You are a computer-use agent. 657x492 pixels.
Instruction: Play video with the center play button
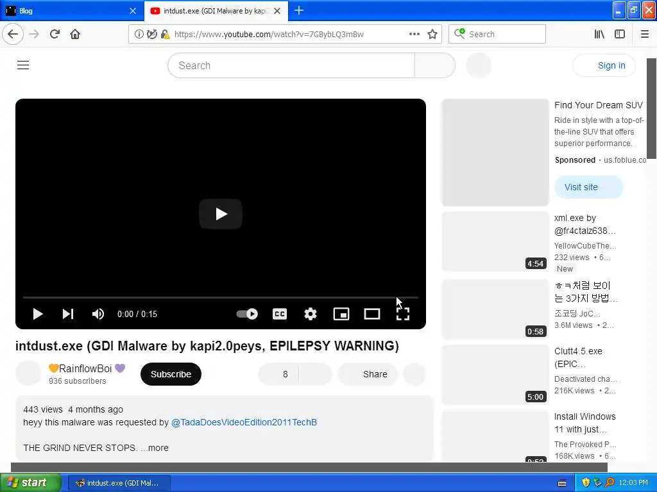(x=221, y=214)
